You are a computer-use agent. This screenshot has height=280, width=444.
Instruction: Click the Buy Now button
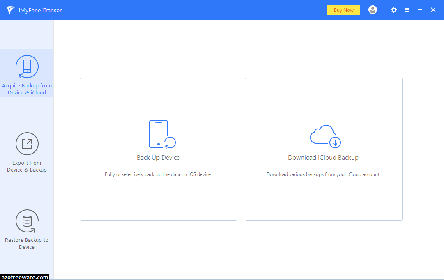[343, 10]
